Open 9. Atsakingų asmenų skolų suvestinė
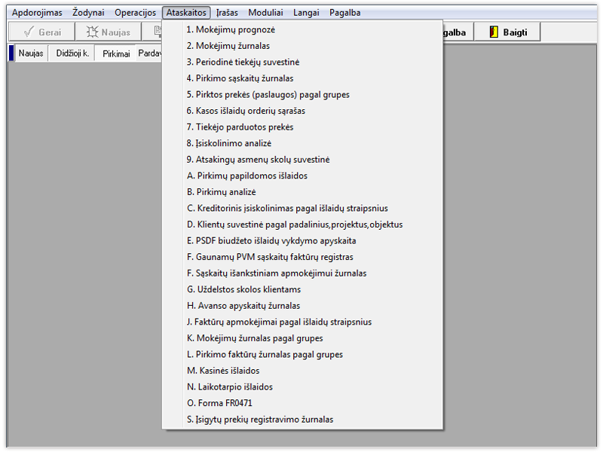Screen dimensions: 603x452 (302, 160)
